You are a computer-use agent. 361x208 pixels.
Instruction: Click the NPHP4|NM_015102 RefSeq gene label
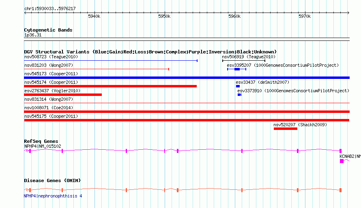click(43, 146)
